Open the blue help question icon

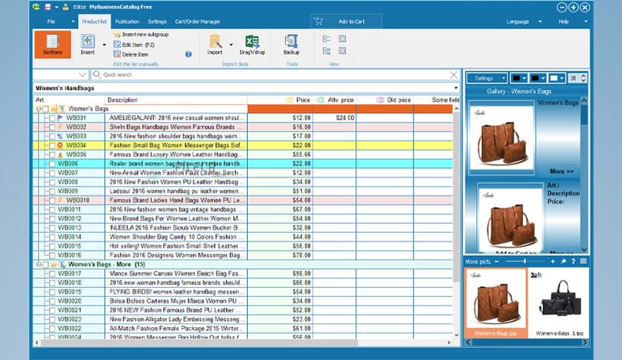click(188, 54)
